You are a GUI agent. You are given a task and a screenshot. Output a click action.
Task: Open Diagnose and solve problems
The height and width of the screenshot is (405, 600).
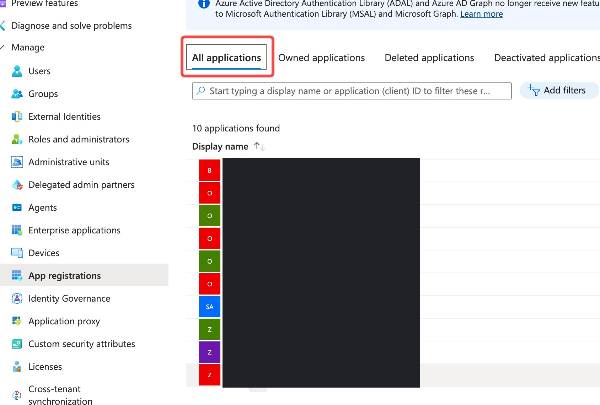pyautogui.click(x=71, y=26)
